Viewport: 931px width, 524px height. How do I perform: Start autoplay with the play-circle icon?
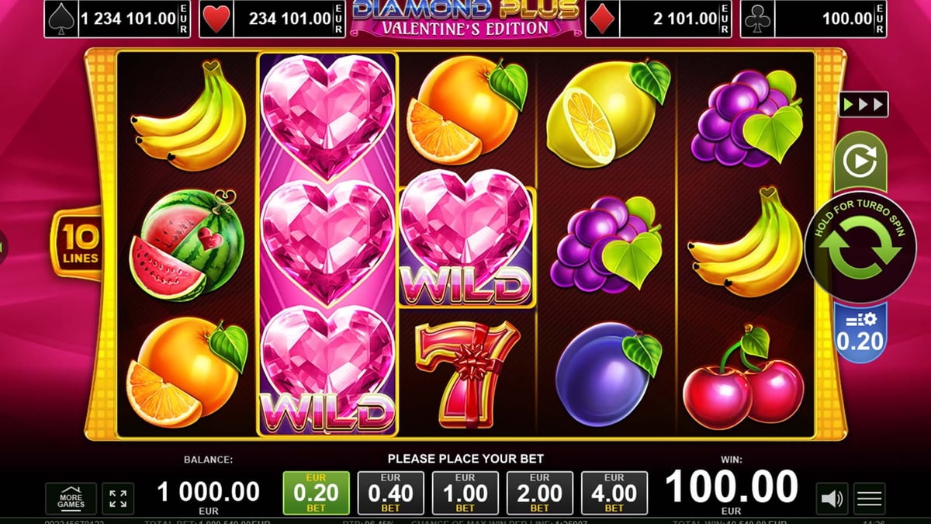pos(860,163)
